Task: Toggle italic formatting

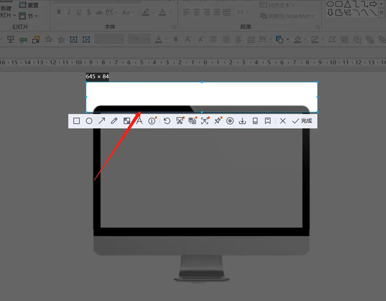Action: [x=69, y=12]
